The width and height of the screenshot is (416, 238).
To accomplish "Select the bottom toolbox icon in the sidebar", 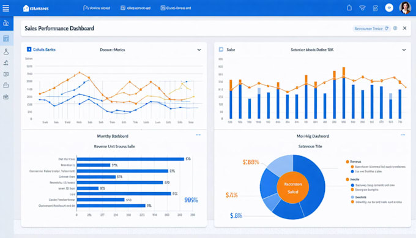I will pyautogui.click(x=6, y=97).
